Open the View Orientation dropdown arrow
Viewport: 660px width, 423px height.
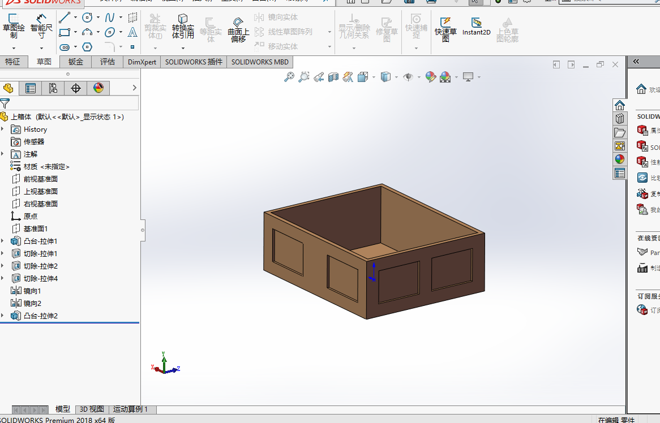click(374, 77)
